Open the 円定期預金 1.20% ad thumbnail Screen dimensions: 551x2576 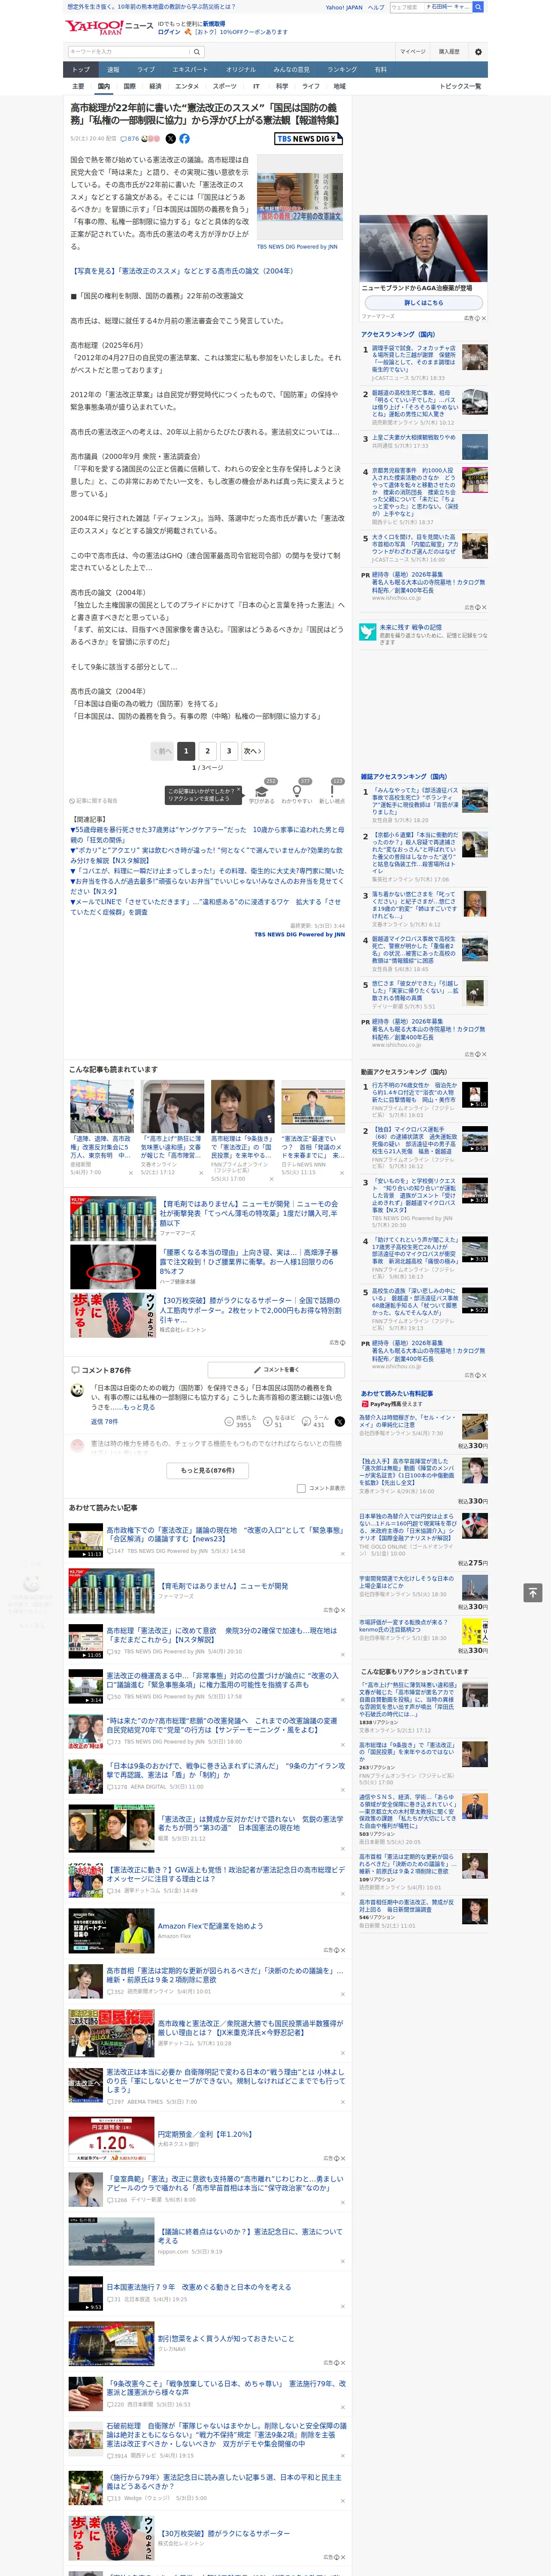111,2139
